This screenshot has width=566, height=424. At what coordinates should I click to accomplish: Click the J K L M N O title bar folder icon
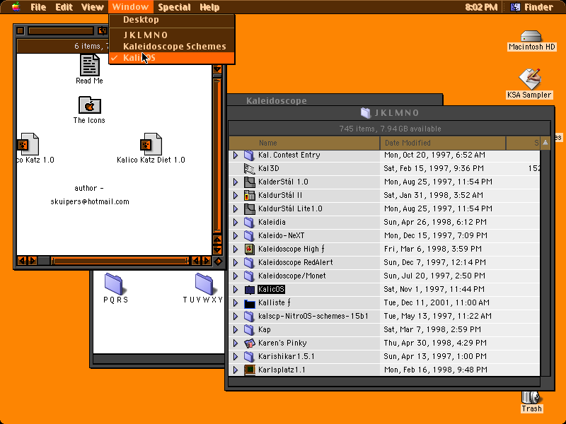[365, 113]
